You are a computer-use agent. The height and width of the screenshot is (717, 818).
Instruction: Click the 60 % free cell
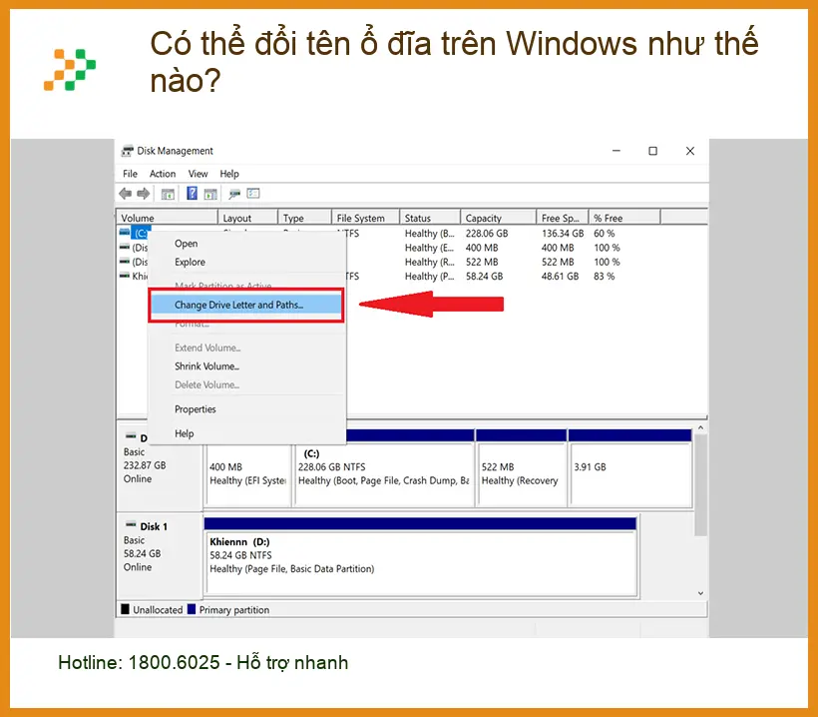tap(605, 234)
